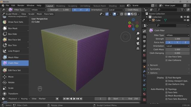
Task: Select the Line Project tool
Action: tap(15, 51)
